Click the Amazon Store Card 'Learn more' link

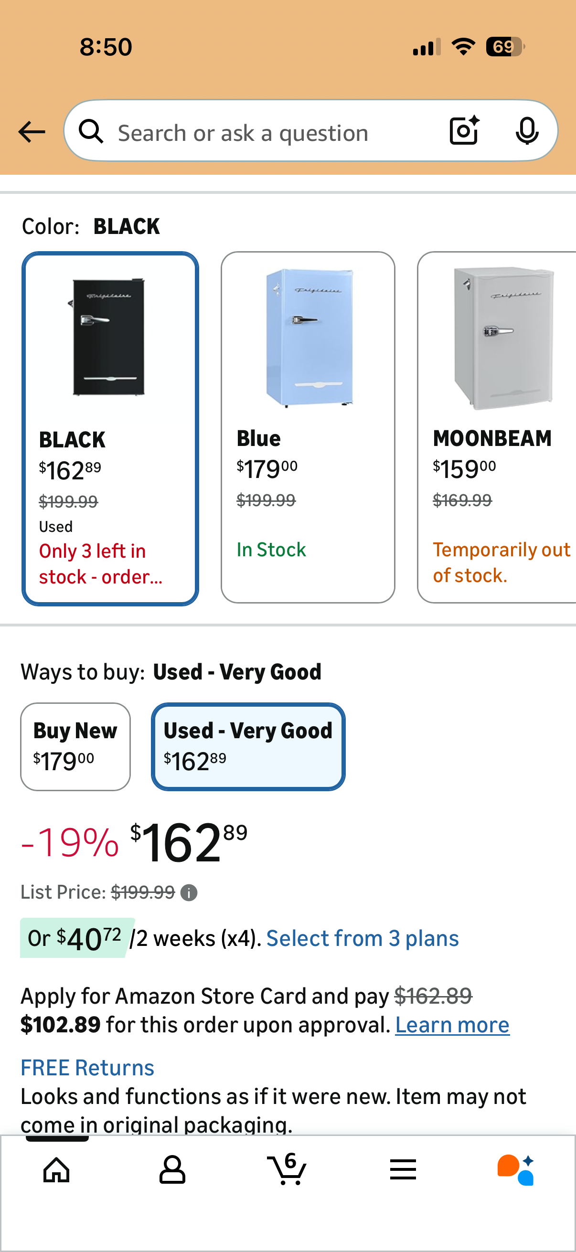pyautogui.click(x=452, y=1025)
